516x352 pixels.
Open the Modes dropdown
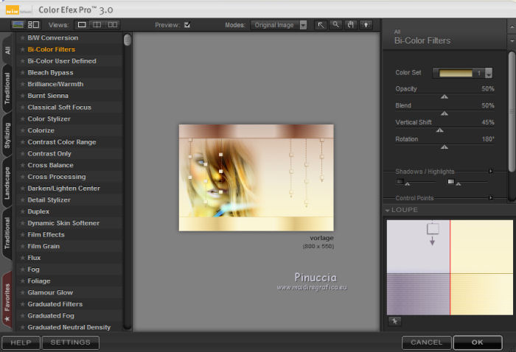click(x=279, y=25)
